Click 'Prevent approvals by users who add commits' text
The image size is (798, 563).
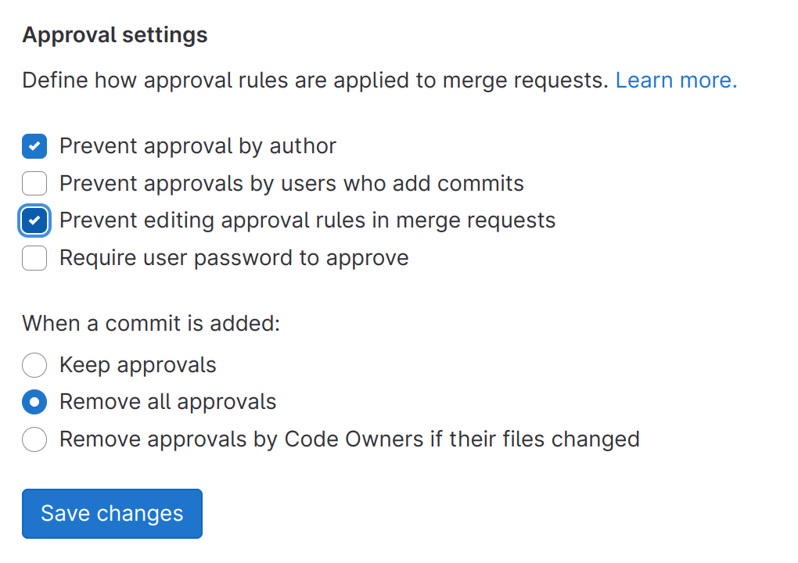click(292, 184)
